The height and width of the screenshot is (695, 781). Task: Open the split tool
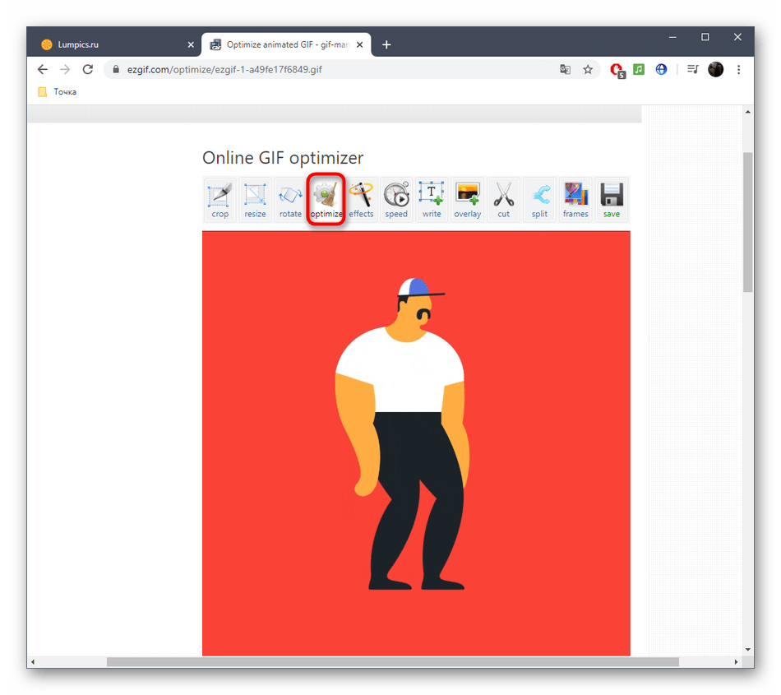pyautogui.click(x=539, y=200)
